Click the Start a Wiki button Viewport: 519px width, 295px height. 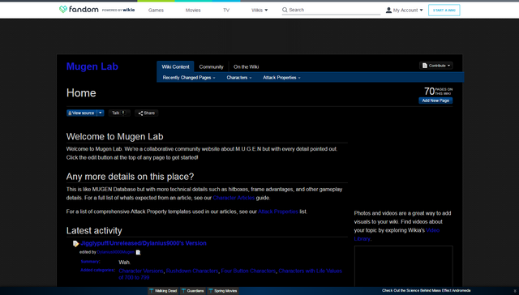tap(444, 11)
